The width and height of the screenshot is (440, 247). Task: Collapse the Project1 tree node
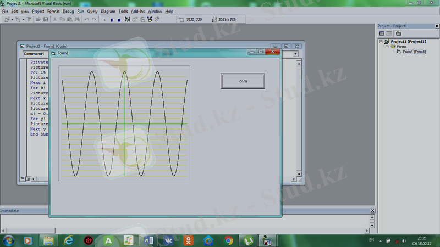(381, 41)
